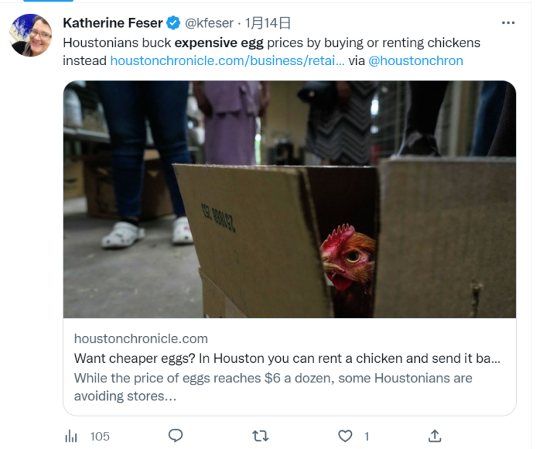Retweet this post via the arrows icon
This screenshot has width=543, height=449.
[260, 435]
